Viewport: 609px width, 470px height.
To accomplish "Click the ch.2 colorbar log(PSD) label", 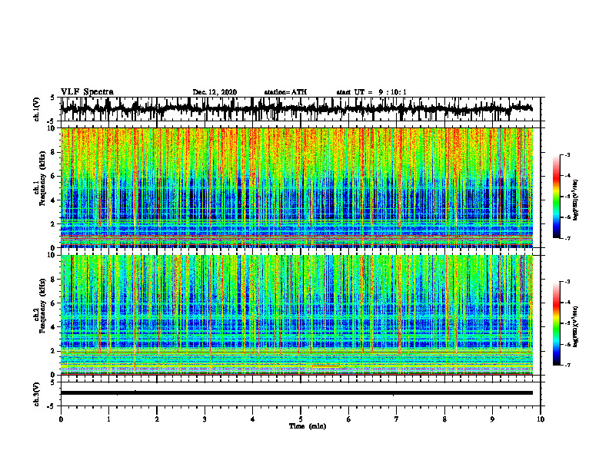I will 576,327.
